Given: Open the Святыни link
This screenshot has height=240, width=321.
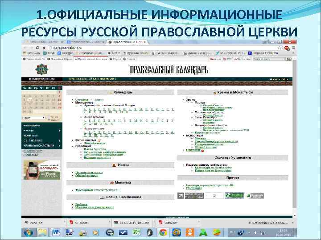Looking at the screenshot, I should 193,150.
